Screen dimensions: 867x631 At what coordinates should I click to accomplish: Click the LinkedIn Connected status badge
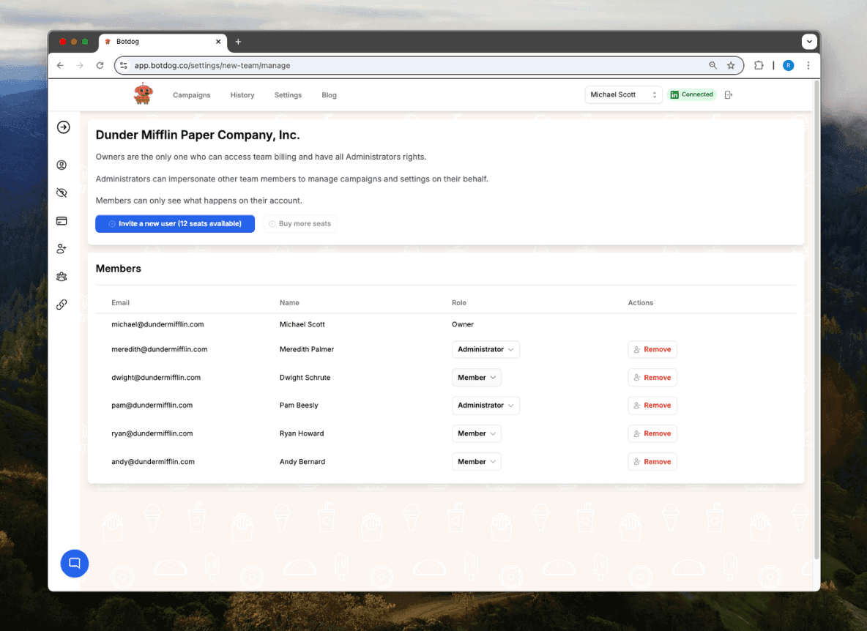pos(692,94)
